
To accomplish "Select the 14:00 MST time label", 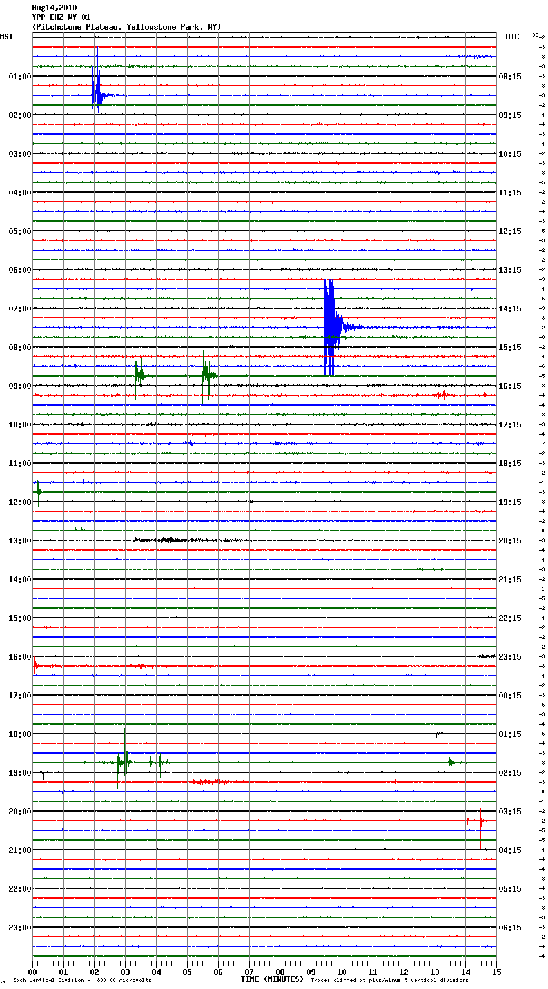I will pyautogui.click(x=20, y=580).
